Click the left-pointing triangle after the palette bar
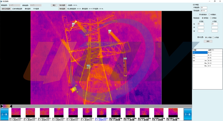This screenshot has height=121, width=223. [x=11, y=106]
